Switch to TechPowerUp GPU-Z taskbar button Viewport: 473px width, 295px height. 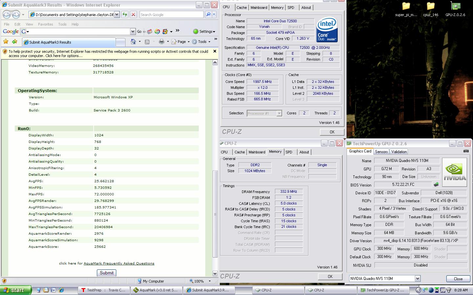click(384, 290)
